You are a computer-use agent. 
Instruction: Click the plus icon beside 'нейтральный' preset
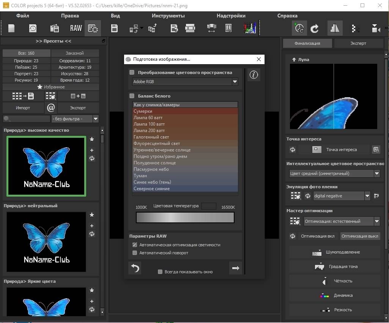point(92,226)
